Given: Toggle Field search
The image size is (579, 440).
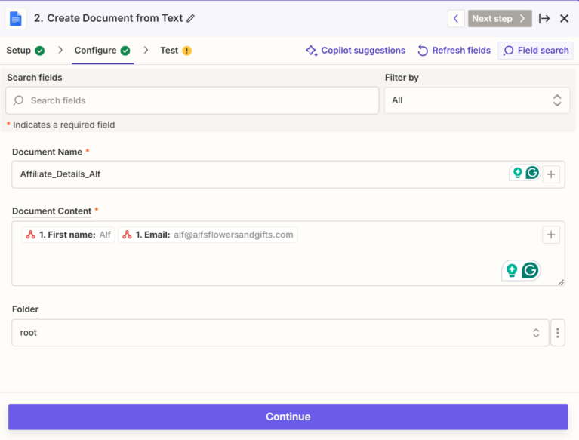Looking at the screenshot, I should (x=535, y=51).
